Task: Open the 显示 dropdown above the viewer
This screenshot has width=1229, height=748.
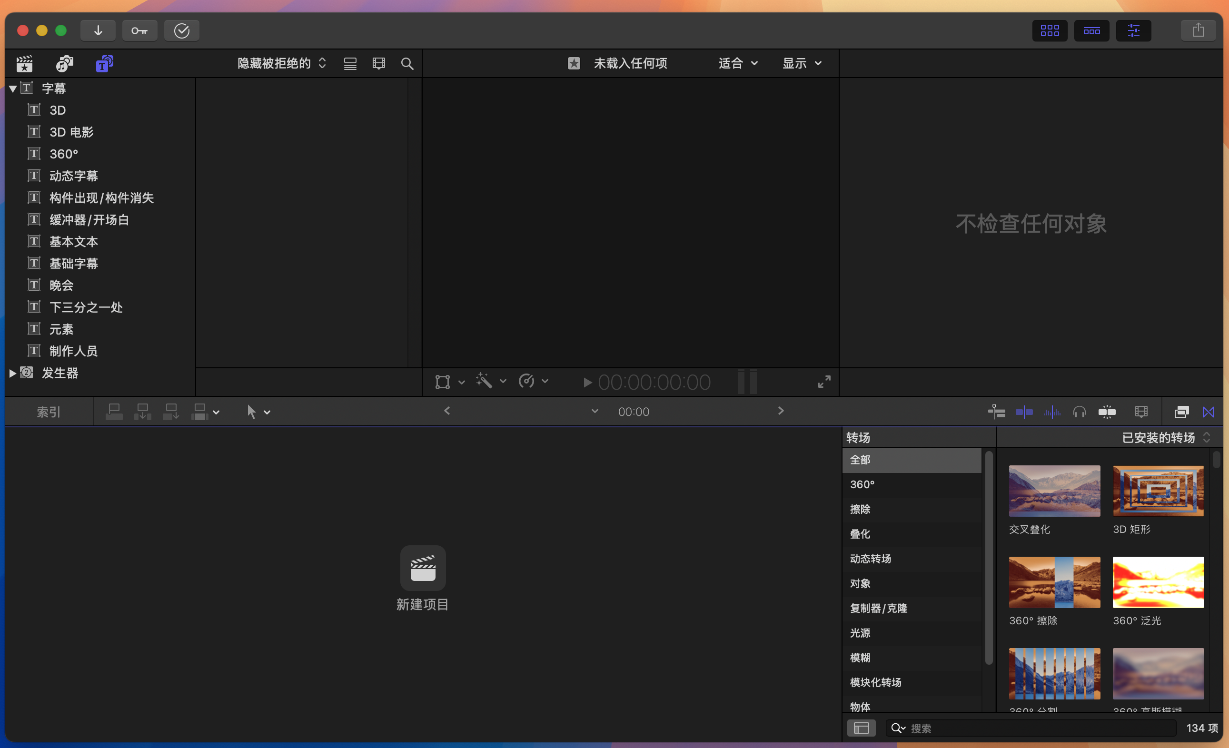Action: pyautogui.click(x=801, y=63)
